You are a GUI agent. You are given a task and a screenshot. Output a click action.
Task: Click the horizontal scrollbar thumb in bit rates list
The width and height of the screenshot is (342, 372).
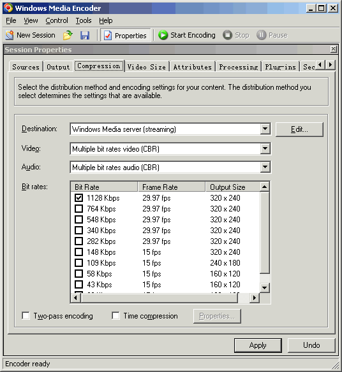(160, 297)
